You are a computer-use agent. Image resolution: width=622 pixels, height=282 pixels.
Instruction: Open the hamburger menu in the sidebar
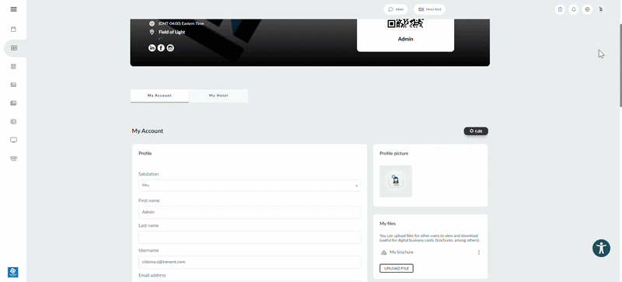(13, 9)
